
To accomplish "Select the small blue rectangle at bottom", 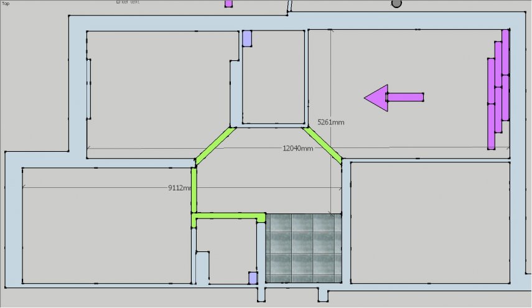I will (x=253, y=278).
